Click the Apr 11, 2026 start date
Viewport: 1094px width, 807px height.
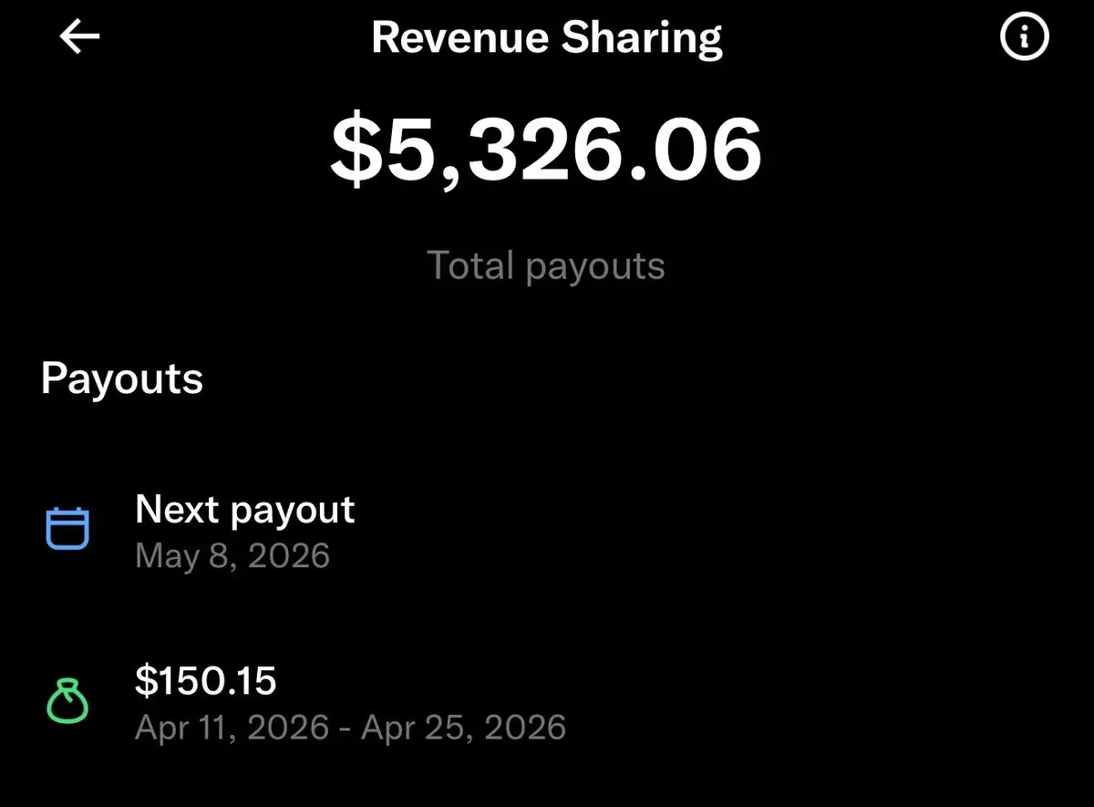pyautogui.click(x=232, y=728)
